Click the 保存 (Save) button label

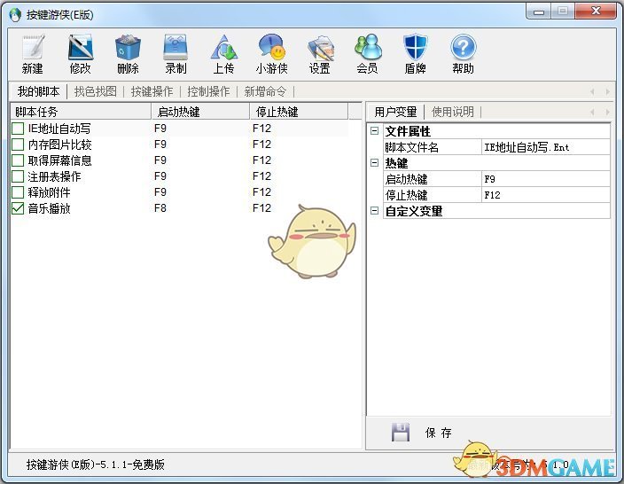438,433
